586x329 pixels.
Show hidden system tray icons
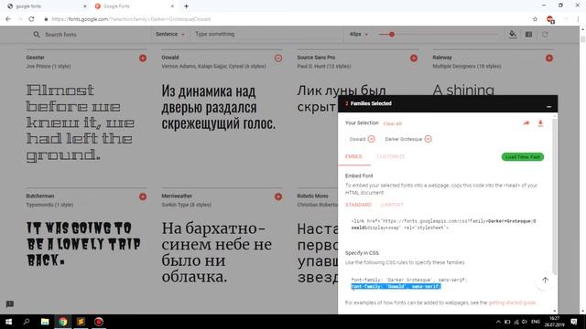pos(498,322)
